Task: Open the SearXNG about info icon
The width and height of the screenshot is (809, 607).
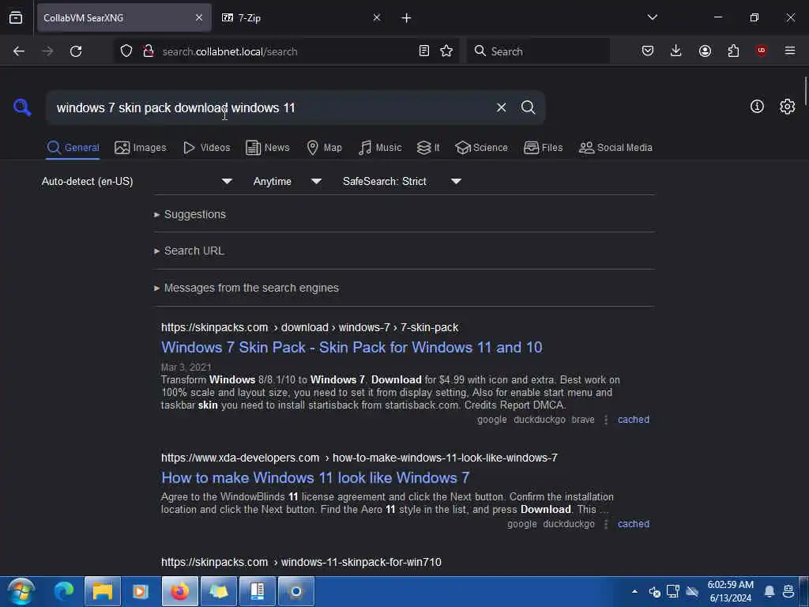Action: (757, 107)
